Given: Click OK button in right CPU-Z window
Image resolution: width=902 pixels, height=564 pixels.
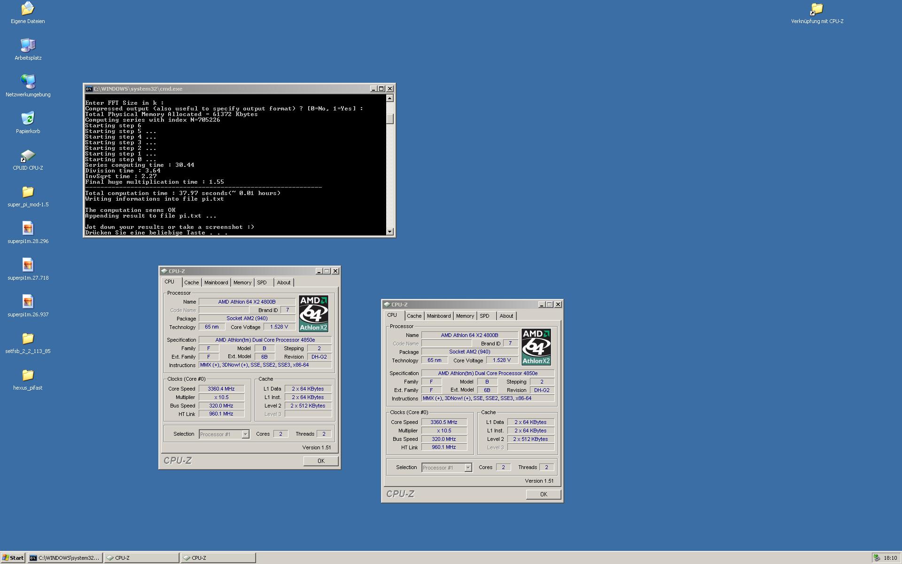Looking at the screenshot, I should coord(544,494).
